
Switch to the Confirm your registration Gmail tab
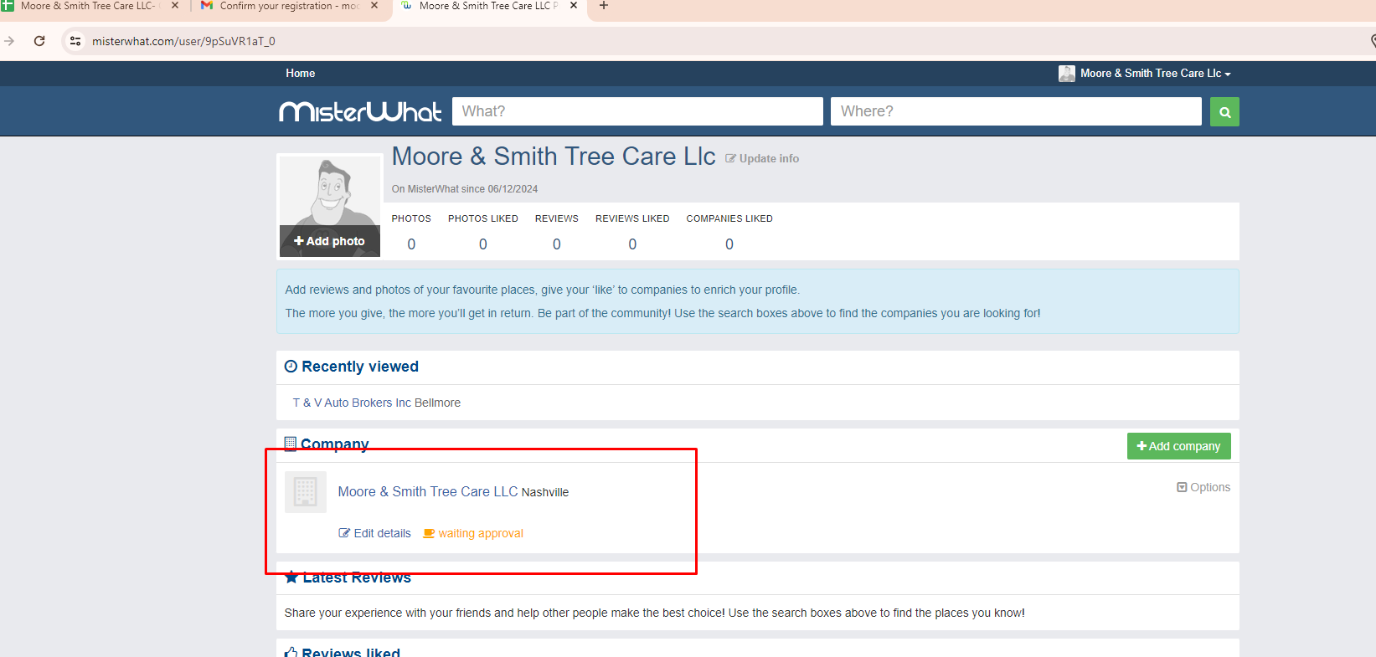pyautogui.click(x=285, y=6)
